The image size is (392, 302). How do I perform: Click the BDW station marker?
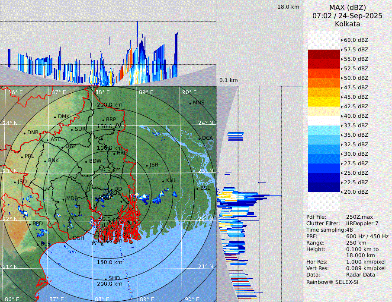coord(86,162)
